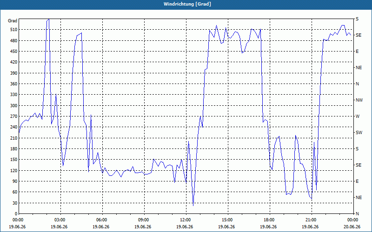Click the 510 value on the left axis
The width and height of the screenshot is (372, 232).
click(x=13, y=30)
